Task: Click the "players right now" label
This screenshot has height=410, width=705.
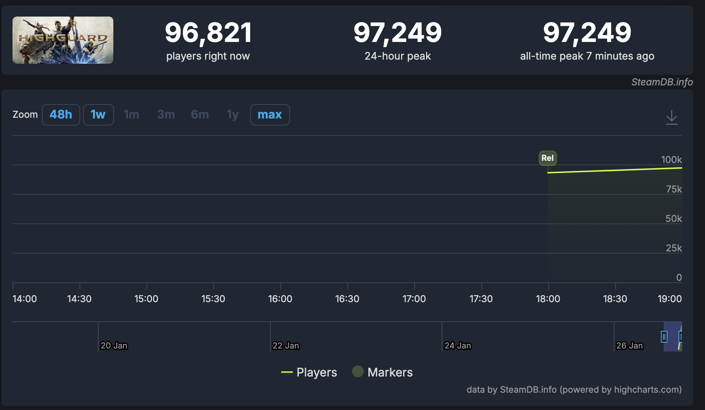Action: (x=208, y=56)
